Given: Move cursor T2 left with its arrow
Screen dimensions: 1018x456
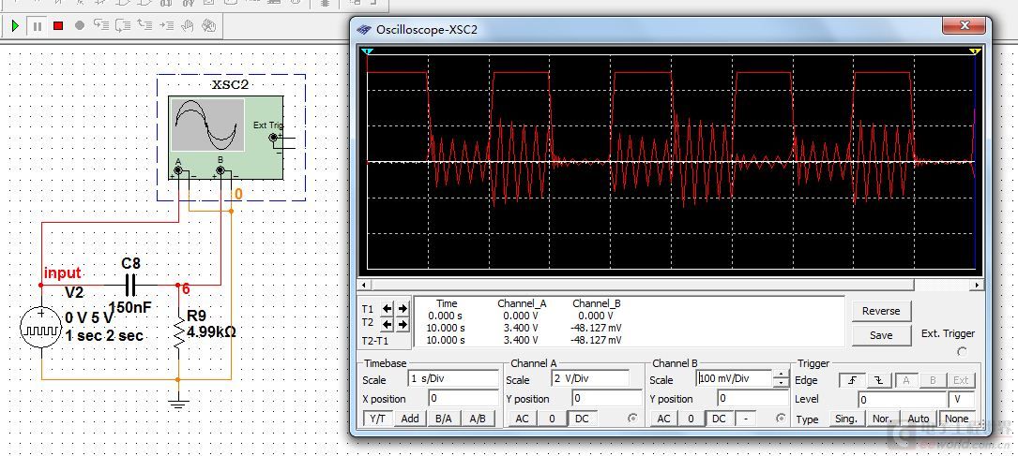Looking at the screenshot, I should point(387,324).
